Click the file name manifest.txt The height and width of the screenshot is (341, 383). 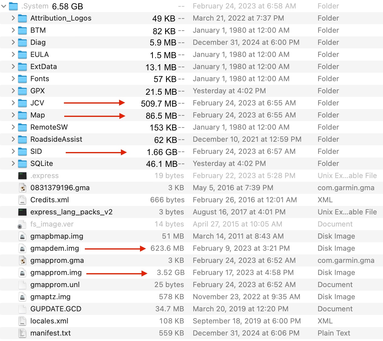coord(51,333)
